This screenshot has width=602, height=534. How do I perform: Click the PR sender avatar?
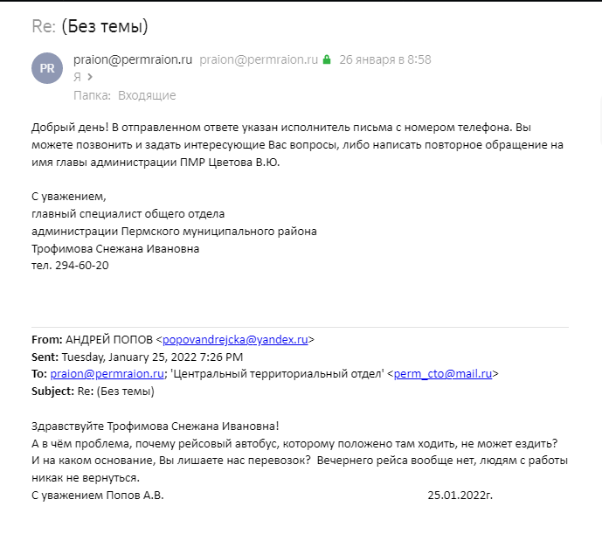pos(47,68)
